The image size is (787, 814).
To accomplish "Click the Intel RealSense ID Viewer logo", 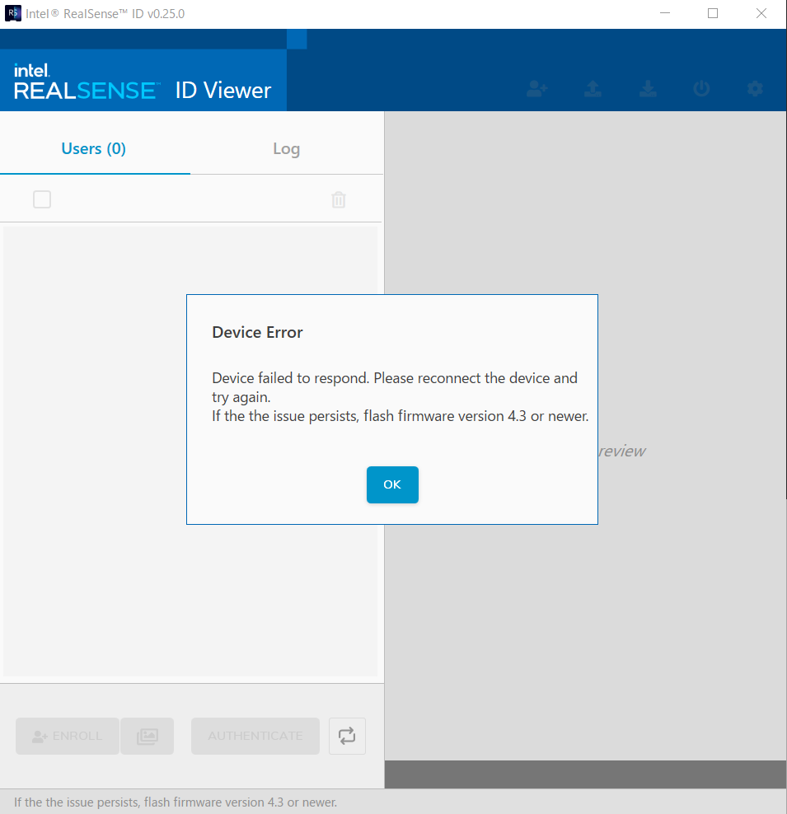I will (x=143, y=82).
